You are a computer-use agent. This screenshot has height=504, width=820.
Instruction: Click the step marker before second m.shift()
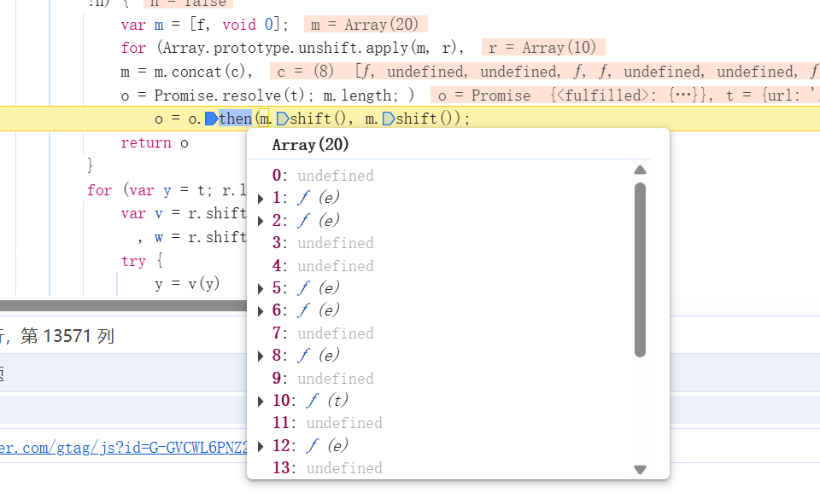click(x=388, y=119)
